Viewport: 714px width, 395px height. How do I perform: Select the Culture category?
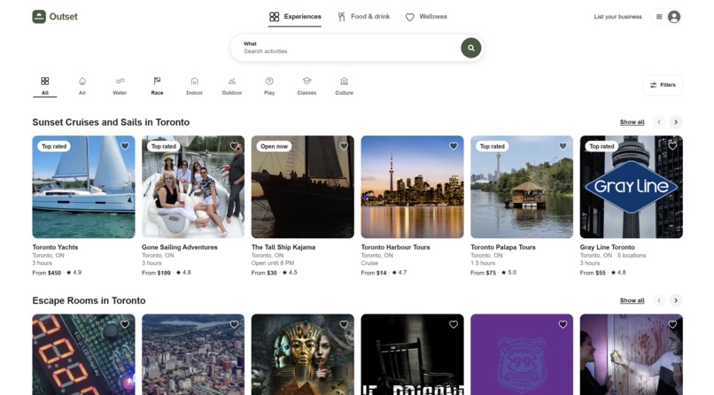coord(344,86)
